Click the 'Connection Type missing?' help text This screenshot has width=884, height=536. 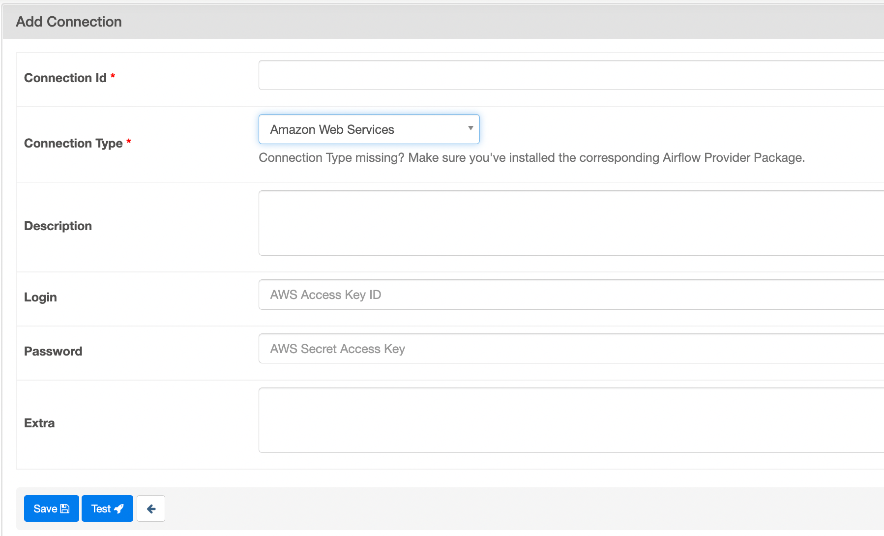coord(531,157)
